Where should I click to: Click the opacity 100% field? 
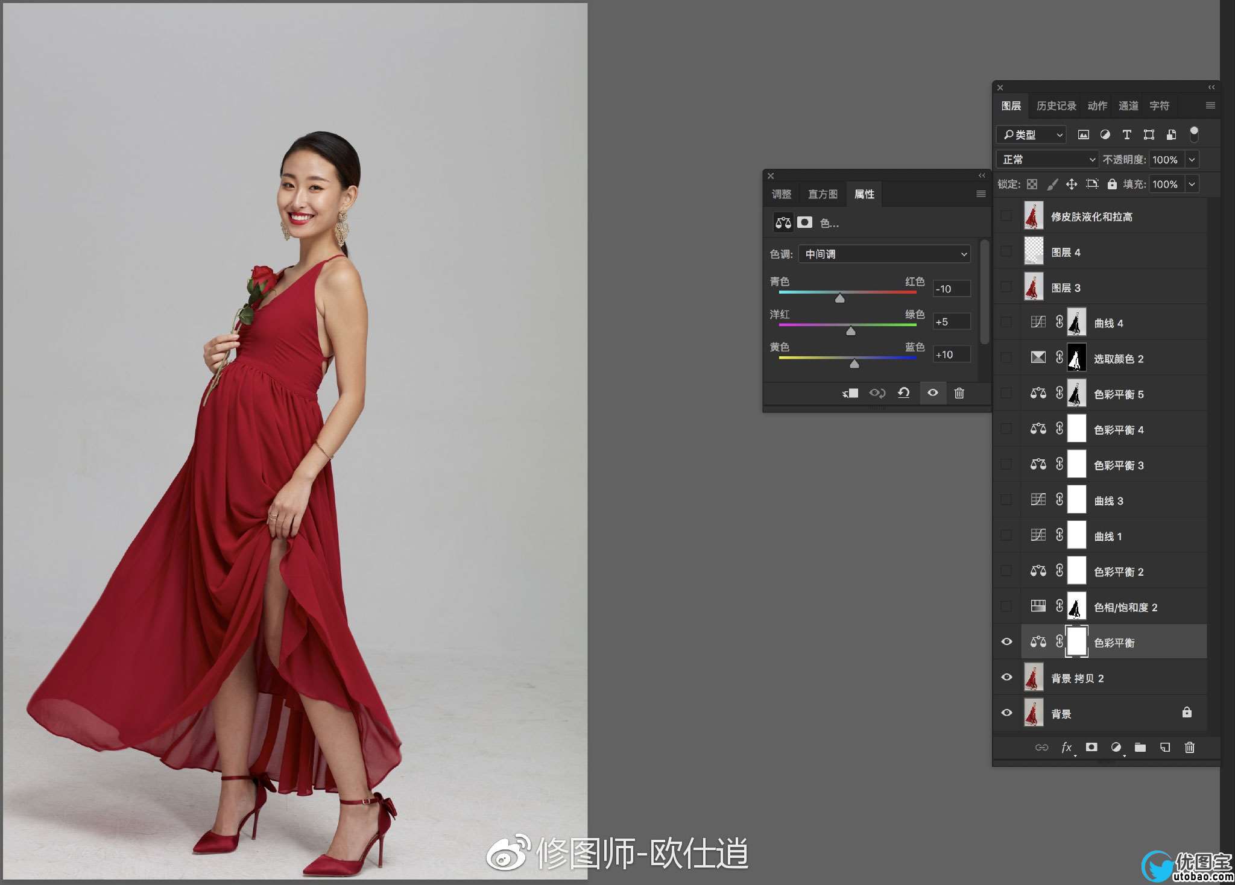coord(1167,160)
